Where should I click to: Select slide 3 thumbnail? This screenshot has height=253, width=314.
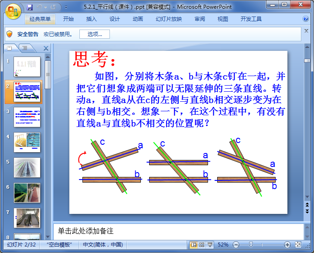[x=27, y=117]
